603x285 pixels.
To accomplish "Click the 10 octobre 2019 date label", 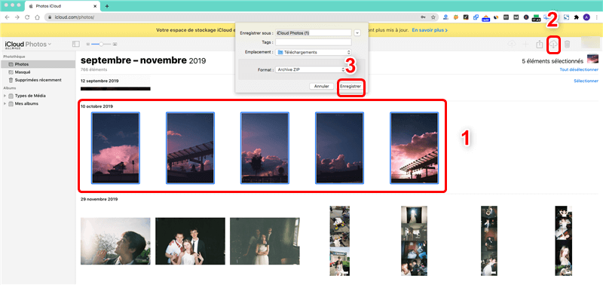I will coord(96,106).
